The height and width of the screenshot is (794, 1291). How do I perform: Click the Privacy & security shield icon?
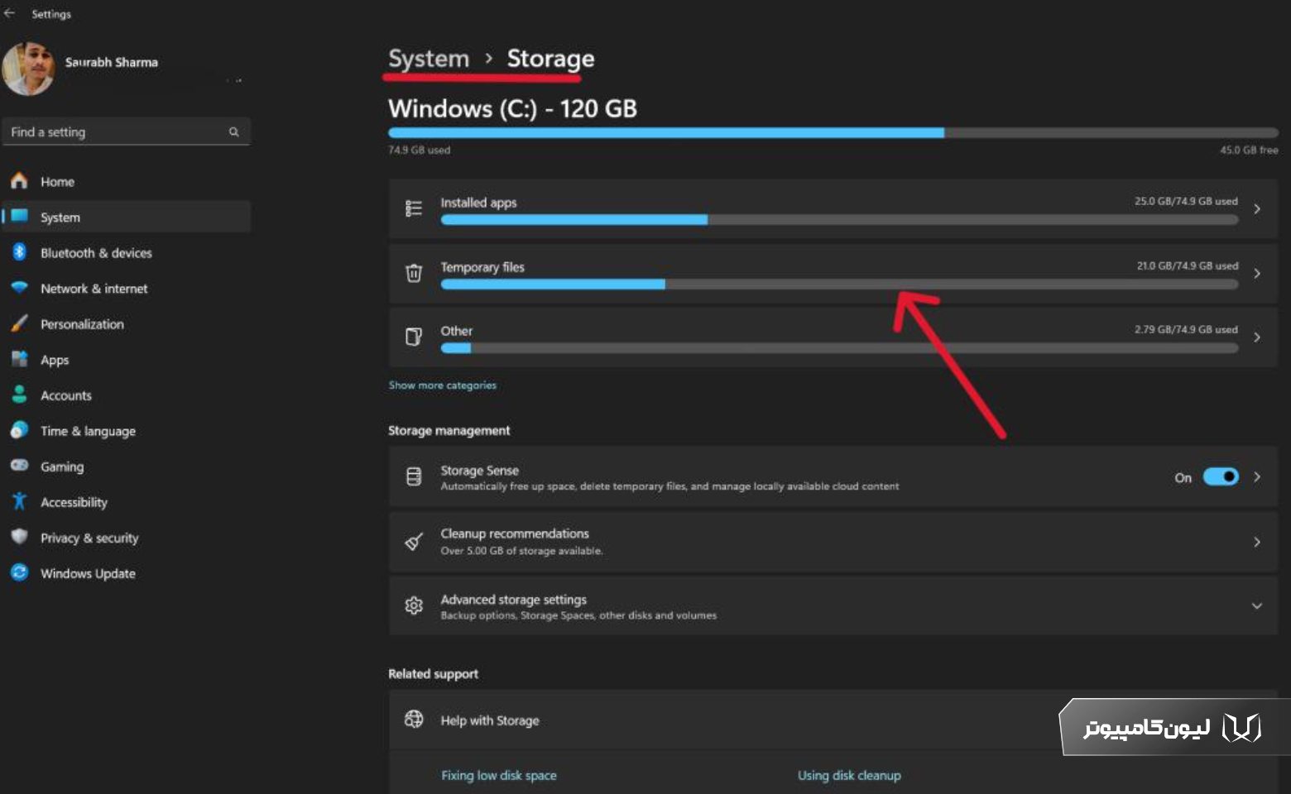tap(20, 537)
